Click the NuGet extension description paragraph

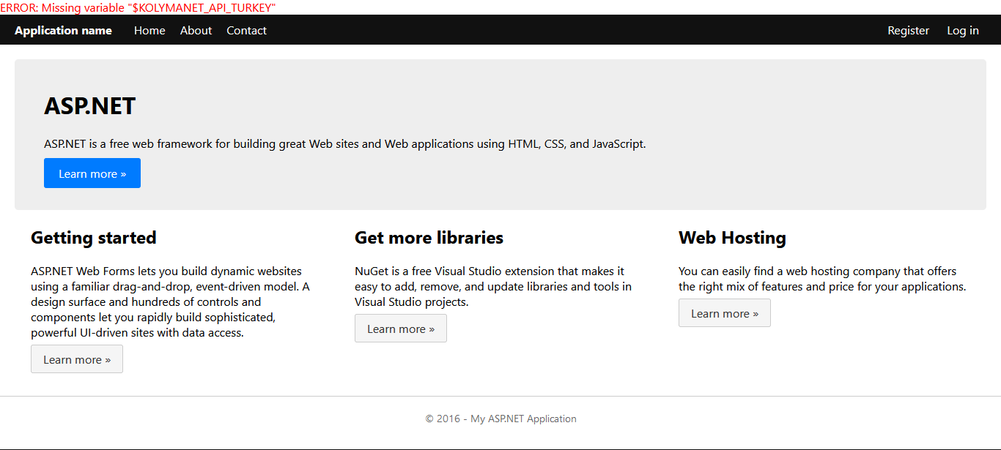point(492,286)
